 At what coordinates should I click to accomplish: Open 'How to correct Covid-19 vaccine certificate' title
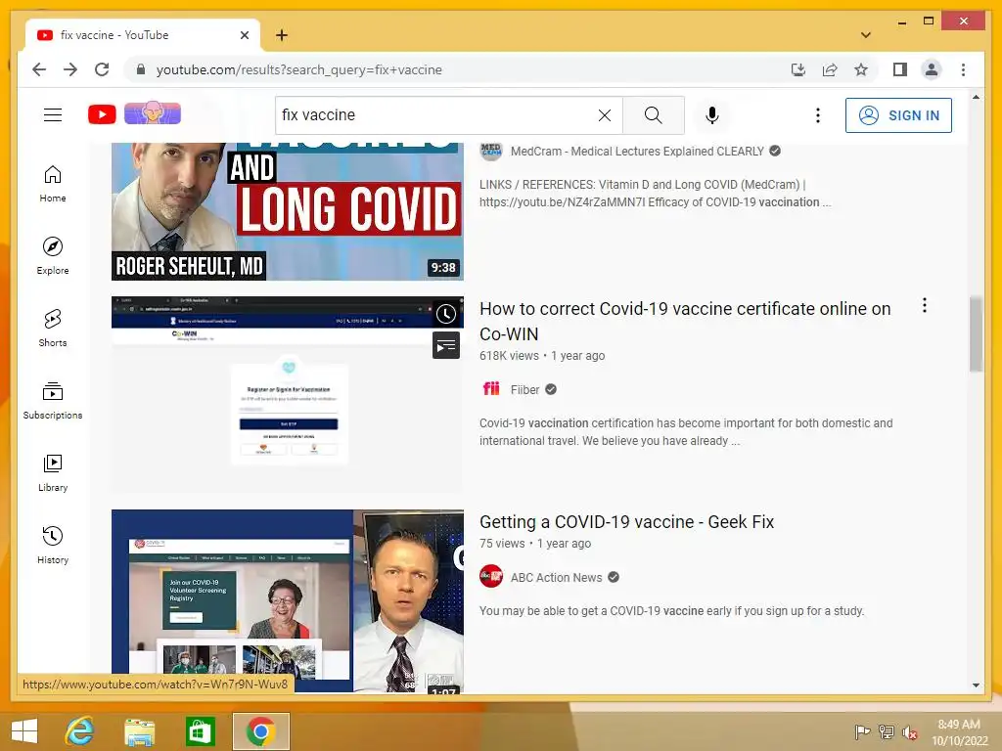click(x=685, y=321)
